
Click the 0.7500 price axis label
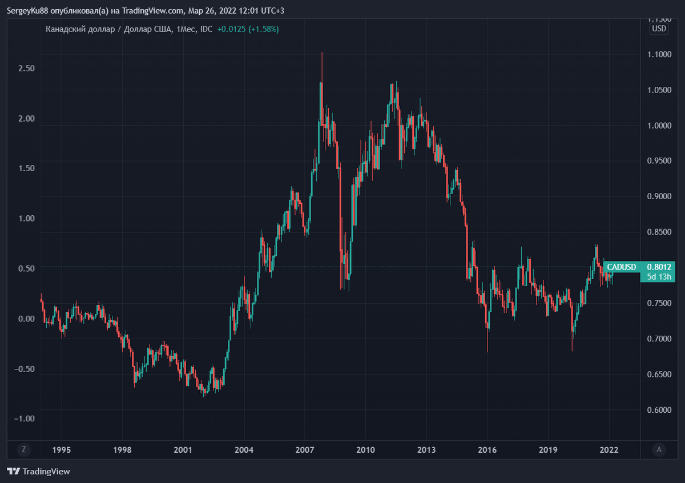[x=659, y=303]
